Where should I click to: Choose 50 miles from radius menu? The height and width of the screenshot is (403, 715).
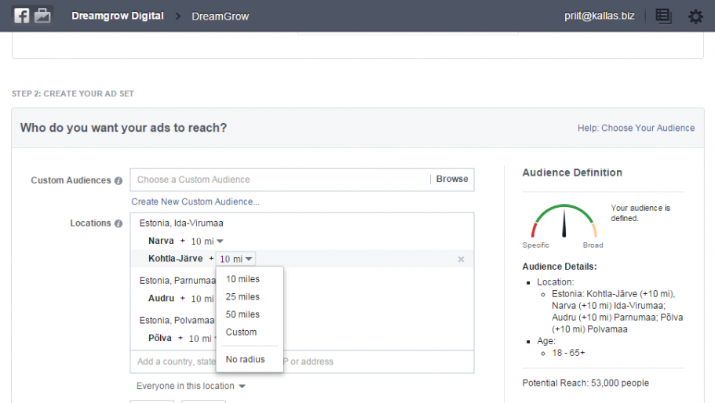[243, 314]
